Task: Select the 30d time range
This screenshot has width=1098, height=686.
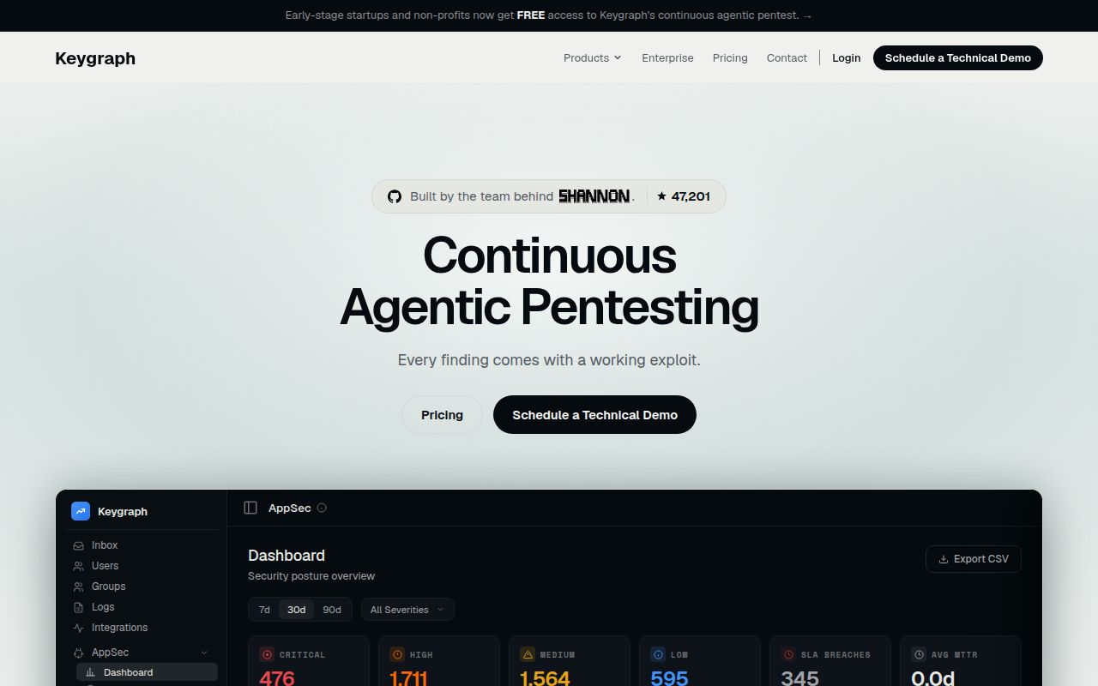Action: coord(296,610)
